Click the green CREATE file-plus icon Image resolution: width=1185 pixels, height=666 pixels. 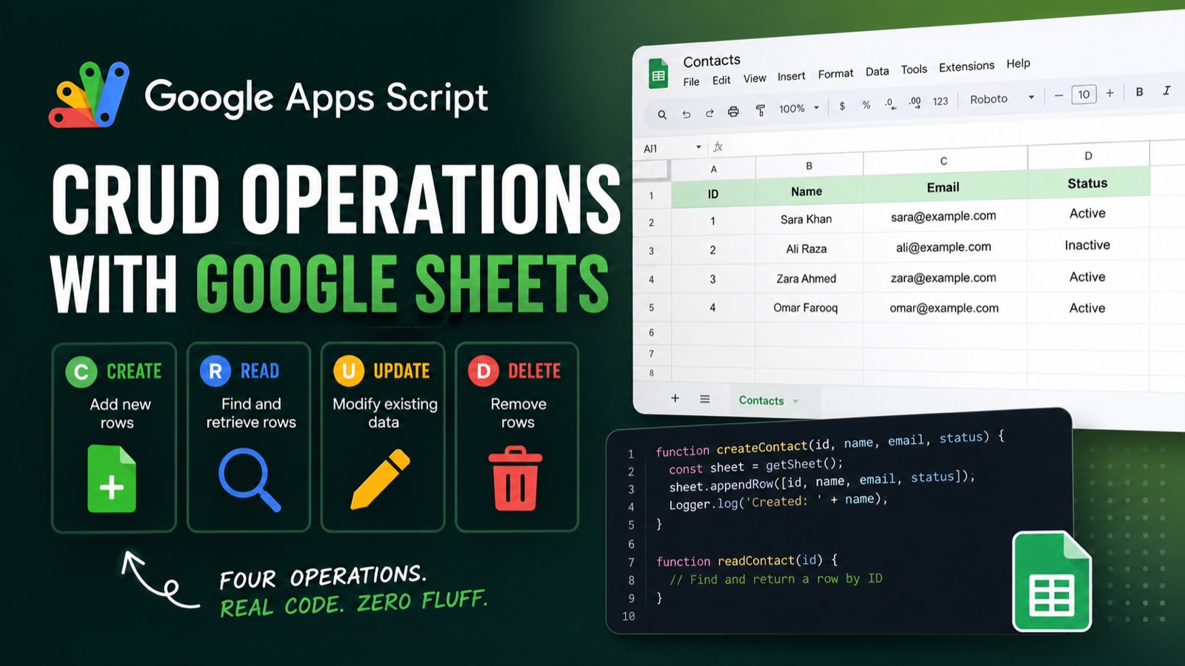pyautogui.click(x=112, y=479)
